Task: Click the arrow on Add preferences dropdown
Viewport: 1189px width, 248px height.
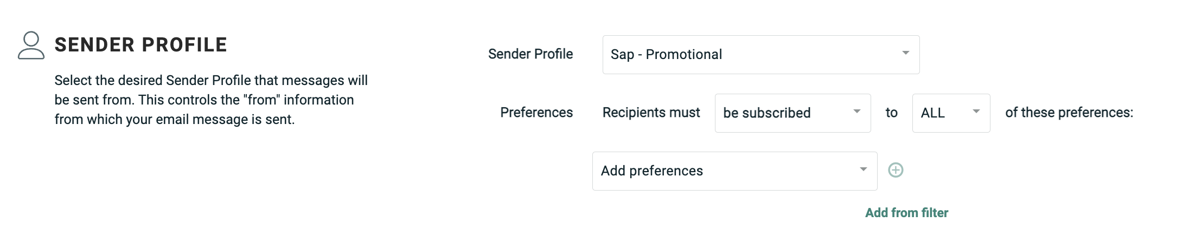Action: tap(863, 169)
